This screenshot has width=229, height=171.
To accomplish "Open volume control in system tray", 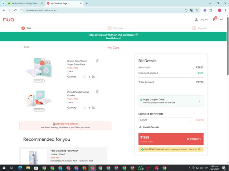I will point(201,168).
